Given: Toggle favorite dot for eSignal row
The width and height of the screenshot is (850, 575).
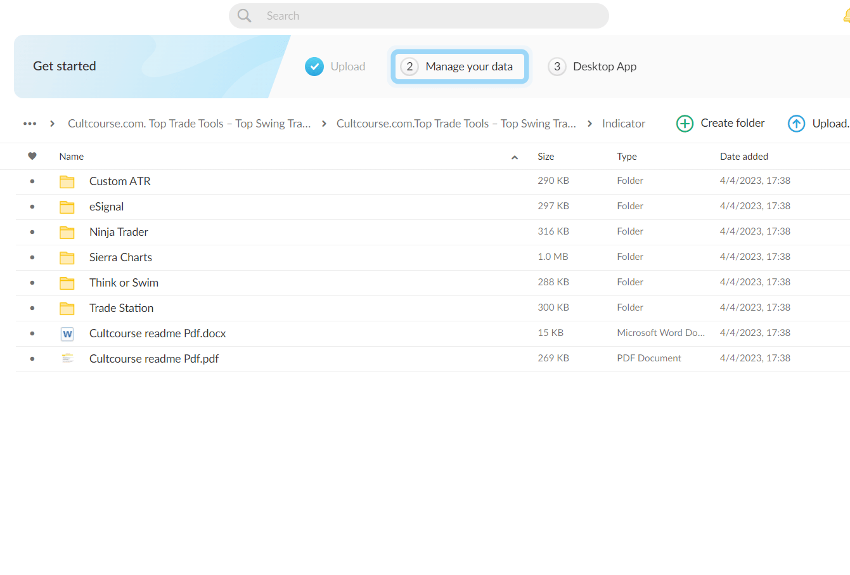Looking at the screenshot, I should [x=32, y=207].
